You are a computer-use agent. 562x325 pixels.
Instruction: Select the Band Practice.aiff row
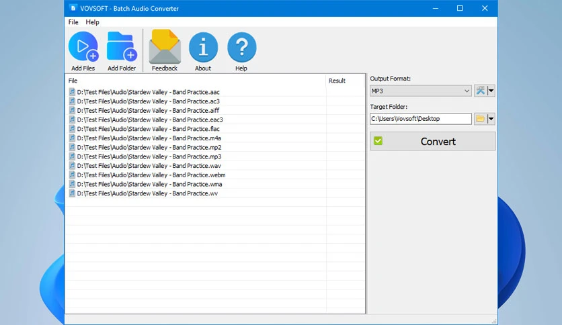(x=215, y=111)
